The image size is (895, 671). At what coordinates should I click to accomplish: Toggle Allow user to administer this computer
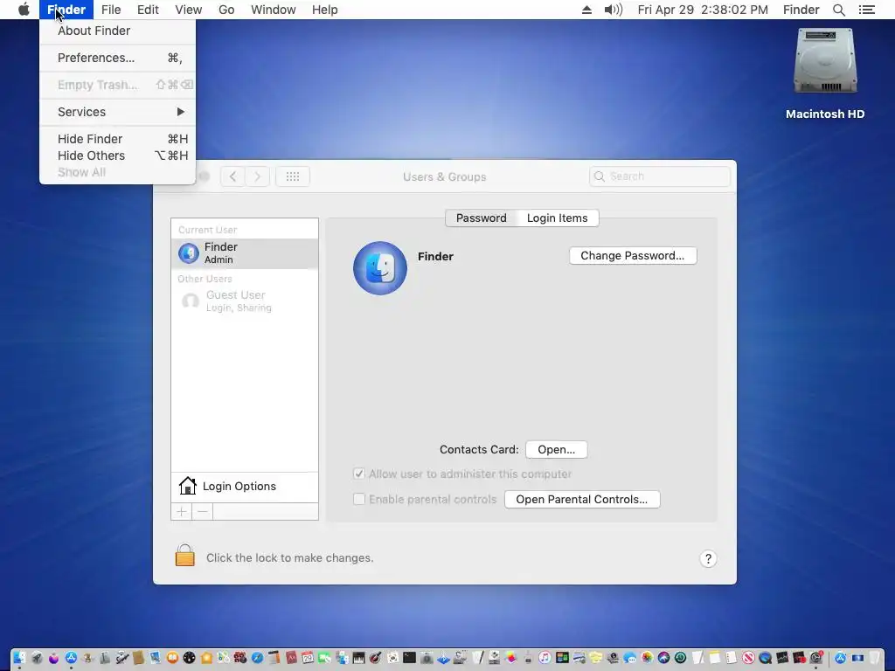pyautogui.click(x=359, y=474)
